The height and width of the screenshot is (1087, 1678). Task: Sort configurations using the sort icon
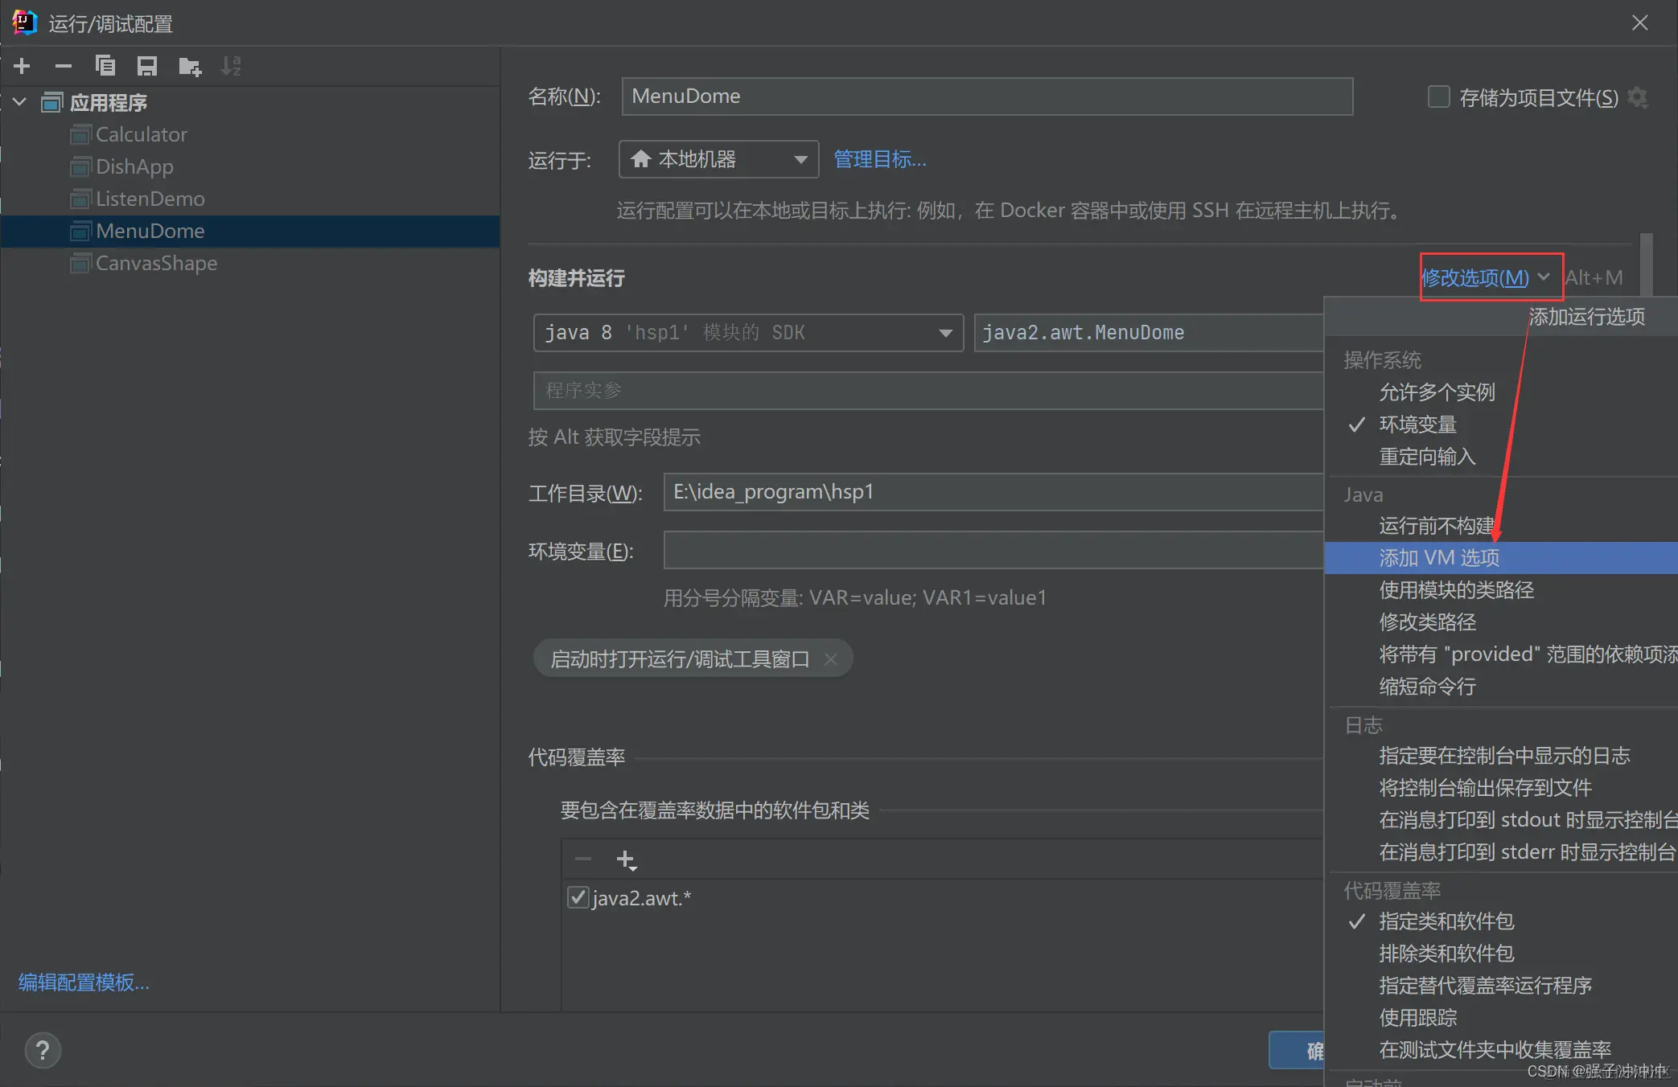pos(232,65)
